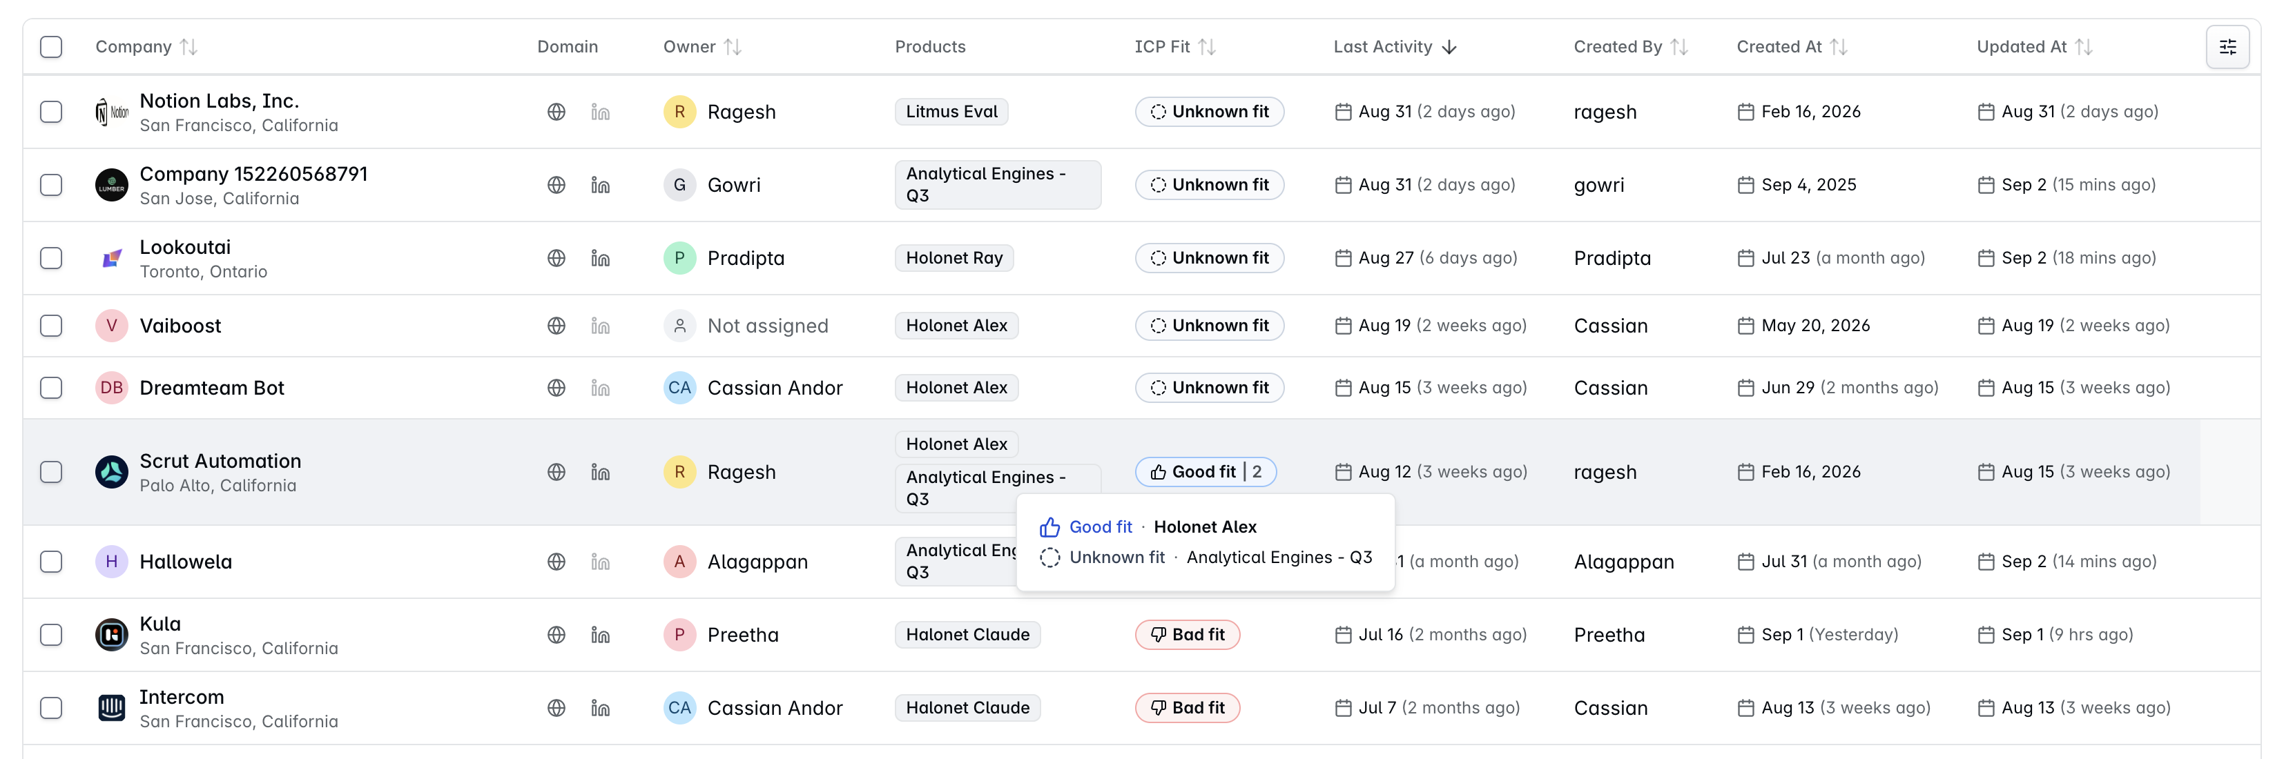Sort by Created By column

pos(1631,47)
